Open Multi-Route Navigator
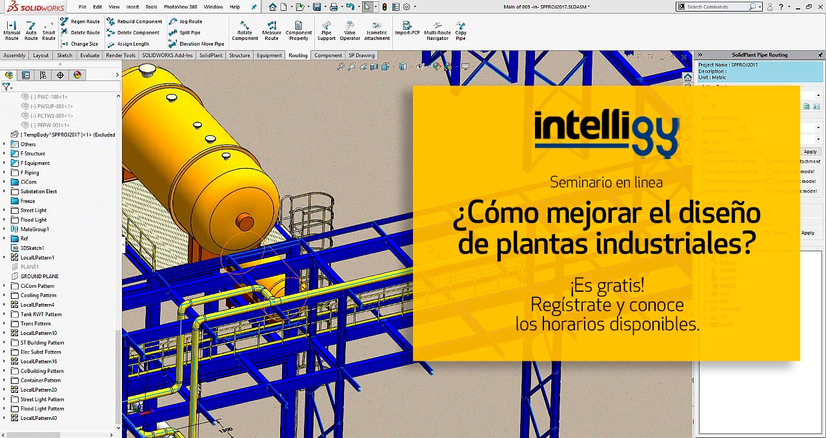The image size is (826, 438). [x=438, y=30]
